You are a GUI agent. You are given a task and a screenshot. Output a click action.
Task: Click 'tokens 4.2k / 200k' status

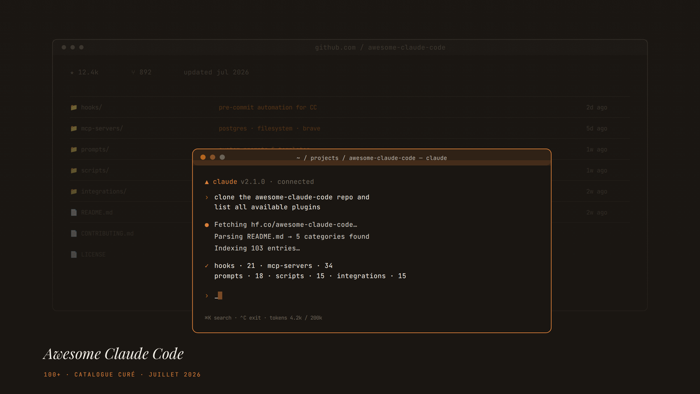pyautogui.click(x=296, y=318)
